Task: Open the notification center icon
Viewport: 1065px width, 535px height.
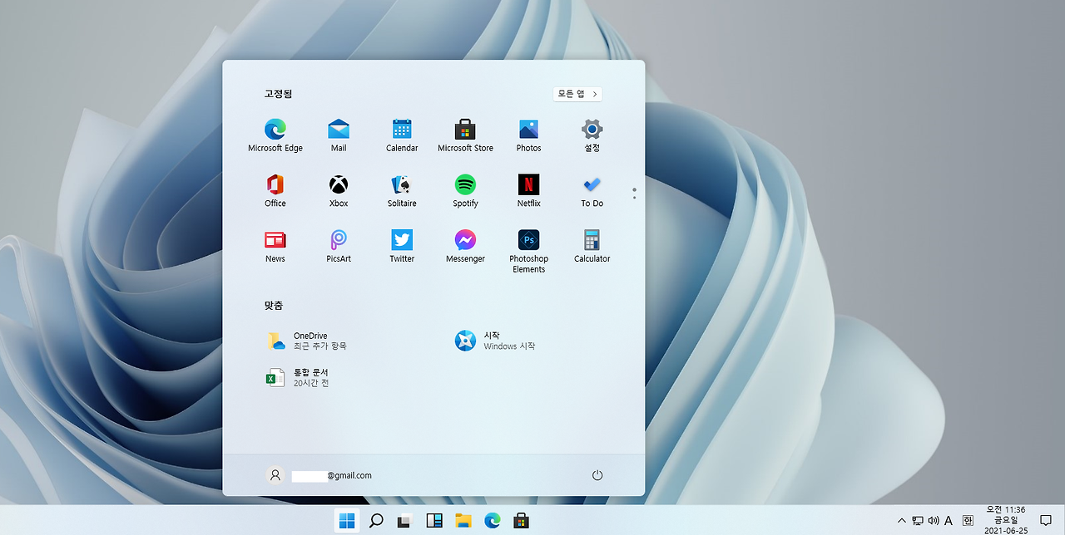Action: 1046,521
